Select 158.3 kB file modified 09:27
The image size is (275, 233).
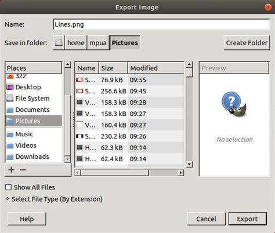point(129,114)
